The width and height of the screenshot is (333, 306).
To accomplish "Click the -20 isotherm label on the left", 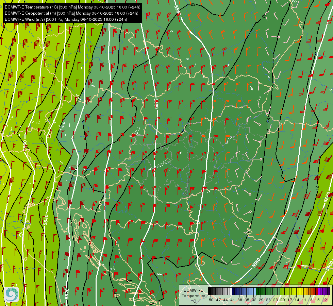I will click(x=41, y=140).
